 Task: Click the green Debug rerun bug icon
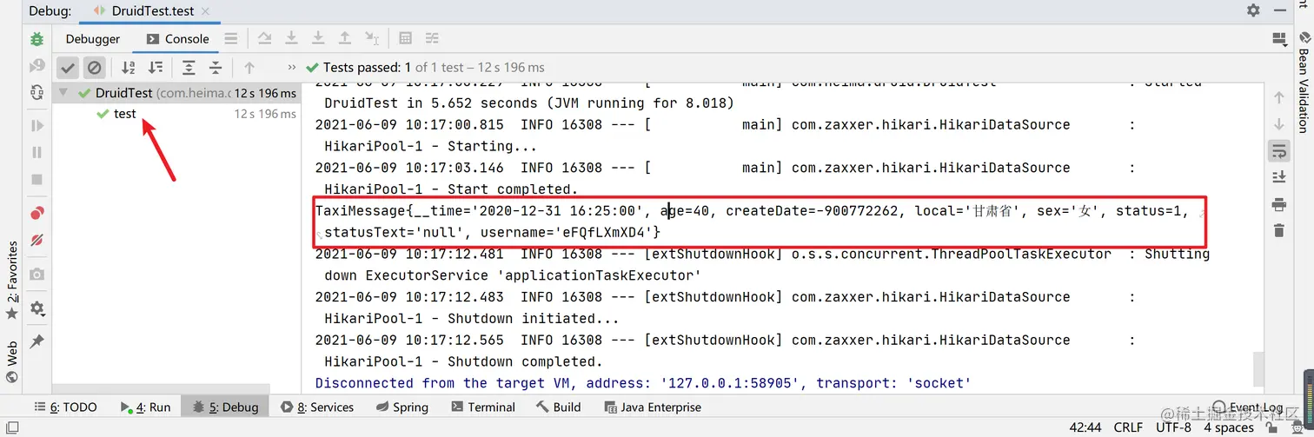(x=36, y=39)
